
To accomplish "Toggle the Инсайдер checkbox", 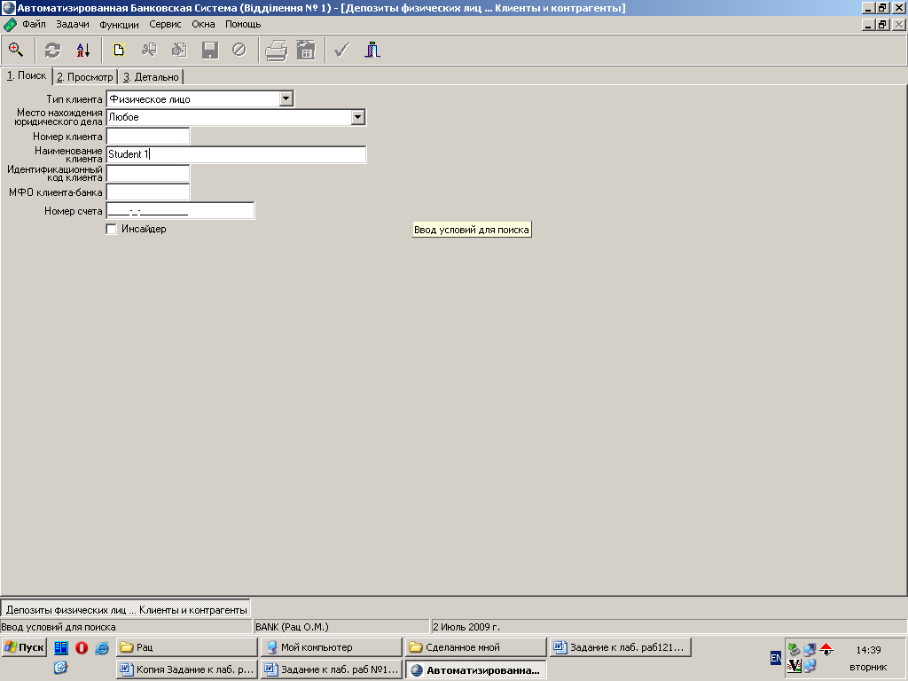I will click(111, 229).
